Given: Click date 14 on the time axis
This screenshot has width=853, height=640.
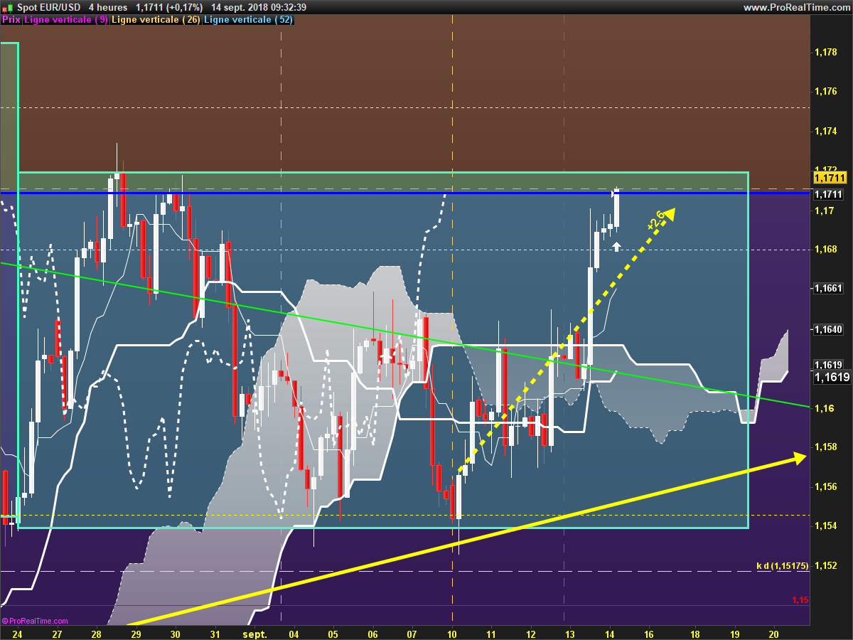Looking at the screenshot, I should [x=610, y=634].
